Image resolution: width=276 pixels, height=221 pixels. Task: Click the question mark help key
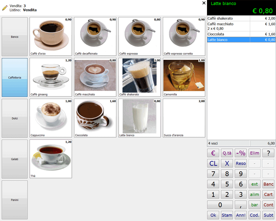coord(268,153)
